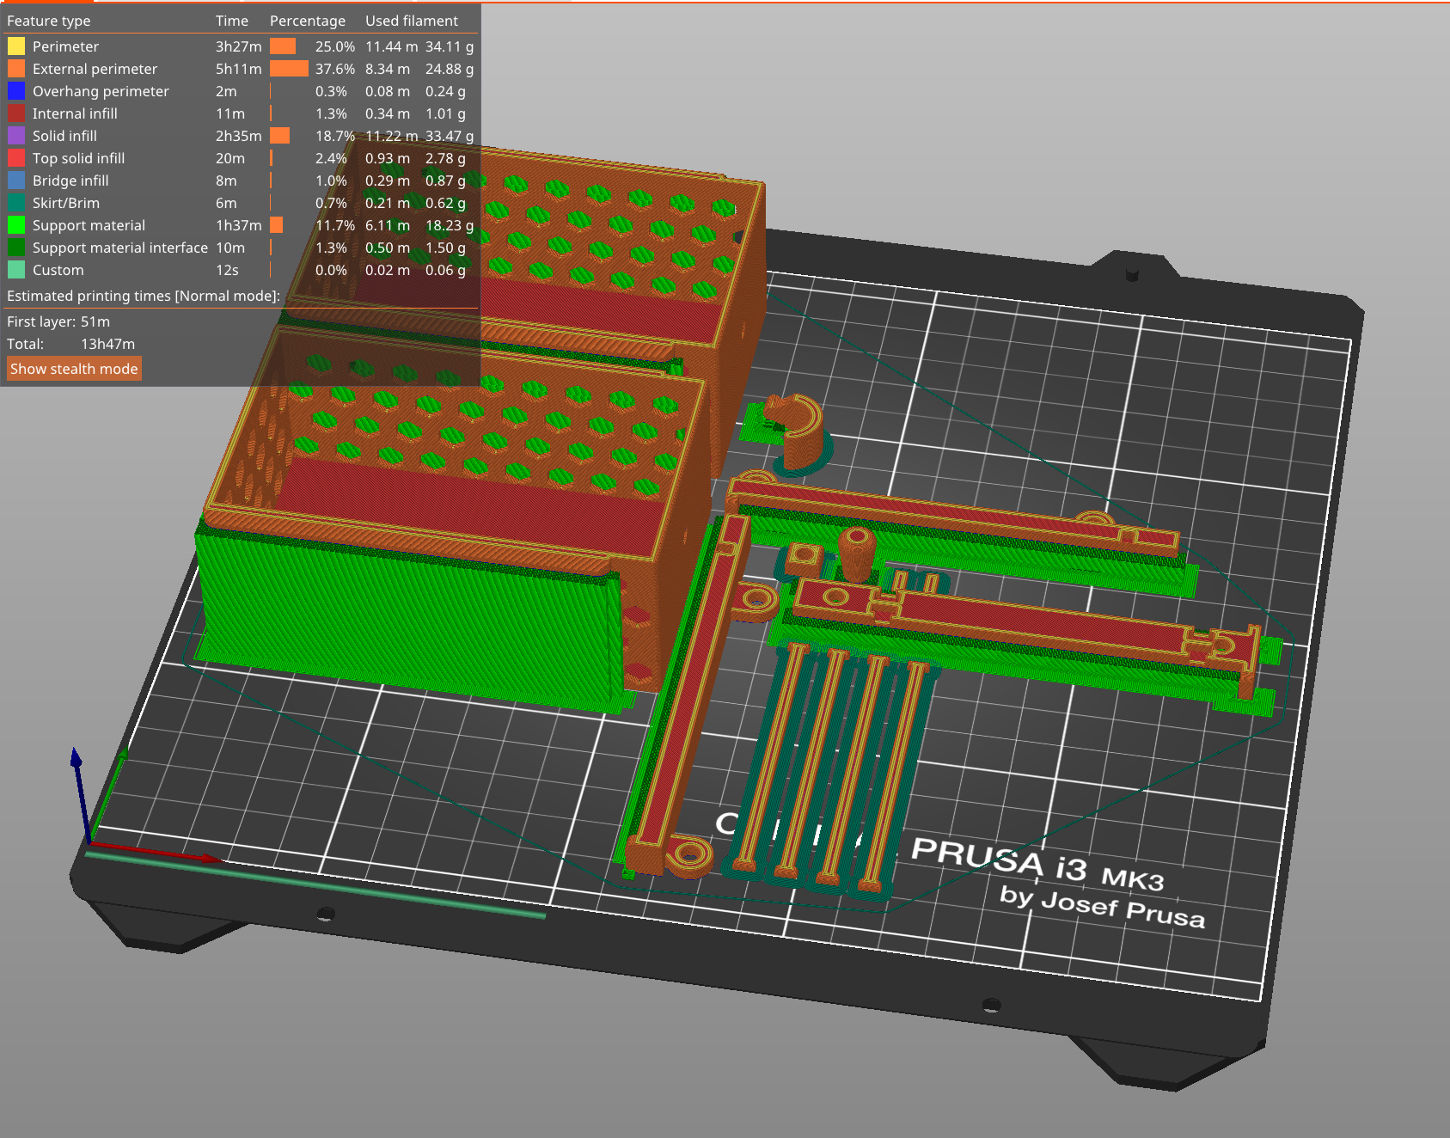Click the 25.0% Perimeter percentage bar

[x=283, y=46]
